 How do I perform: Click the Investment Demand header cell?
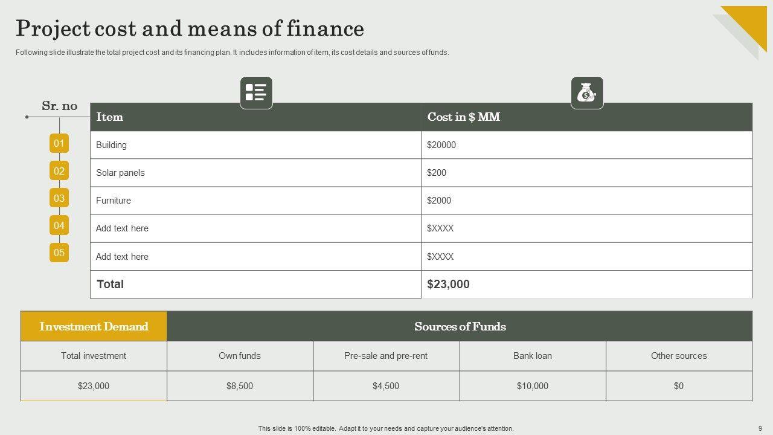[x=94, y=326]
